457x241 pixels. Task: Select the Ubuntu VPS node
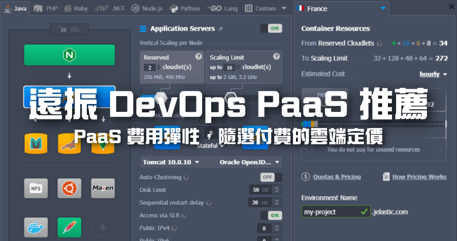click(x=70, y=189)
